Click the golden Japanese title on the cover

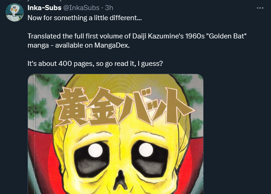point(125,106)
